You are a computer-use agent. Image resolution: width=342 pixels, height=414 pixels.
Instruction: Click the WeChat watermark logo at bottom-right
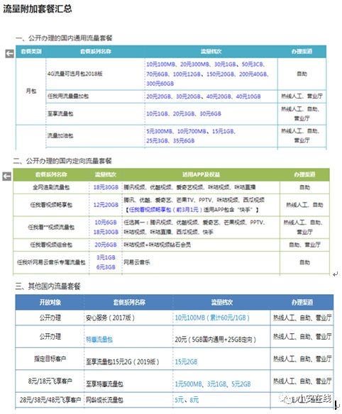(x=287, y=398)
